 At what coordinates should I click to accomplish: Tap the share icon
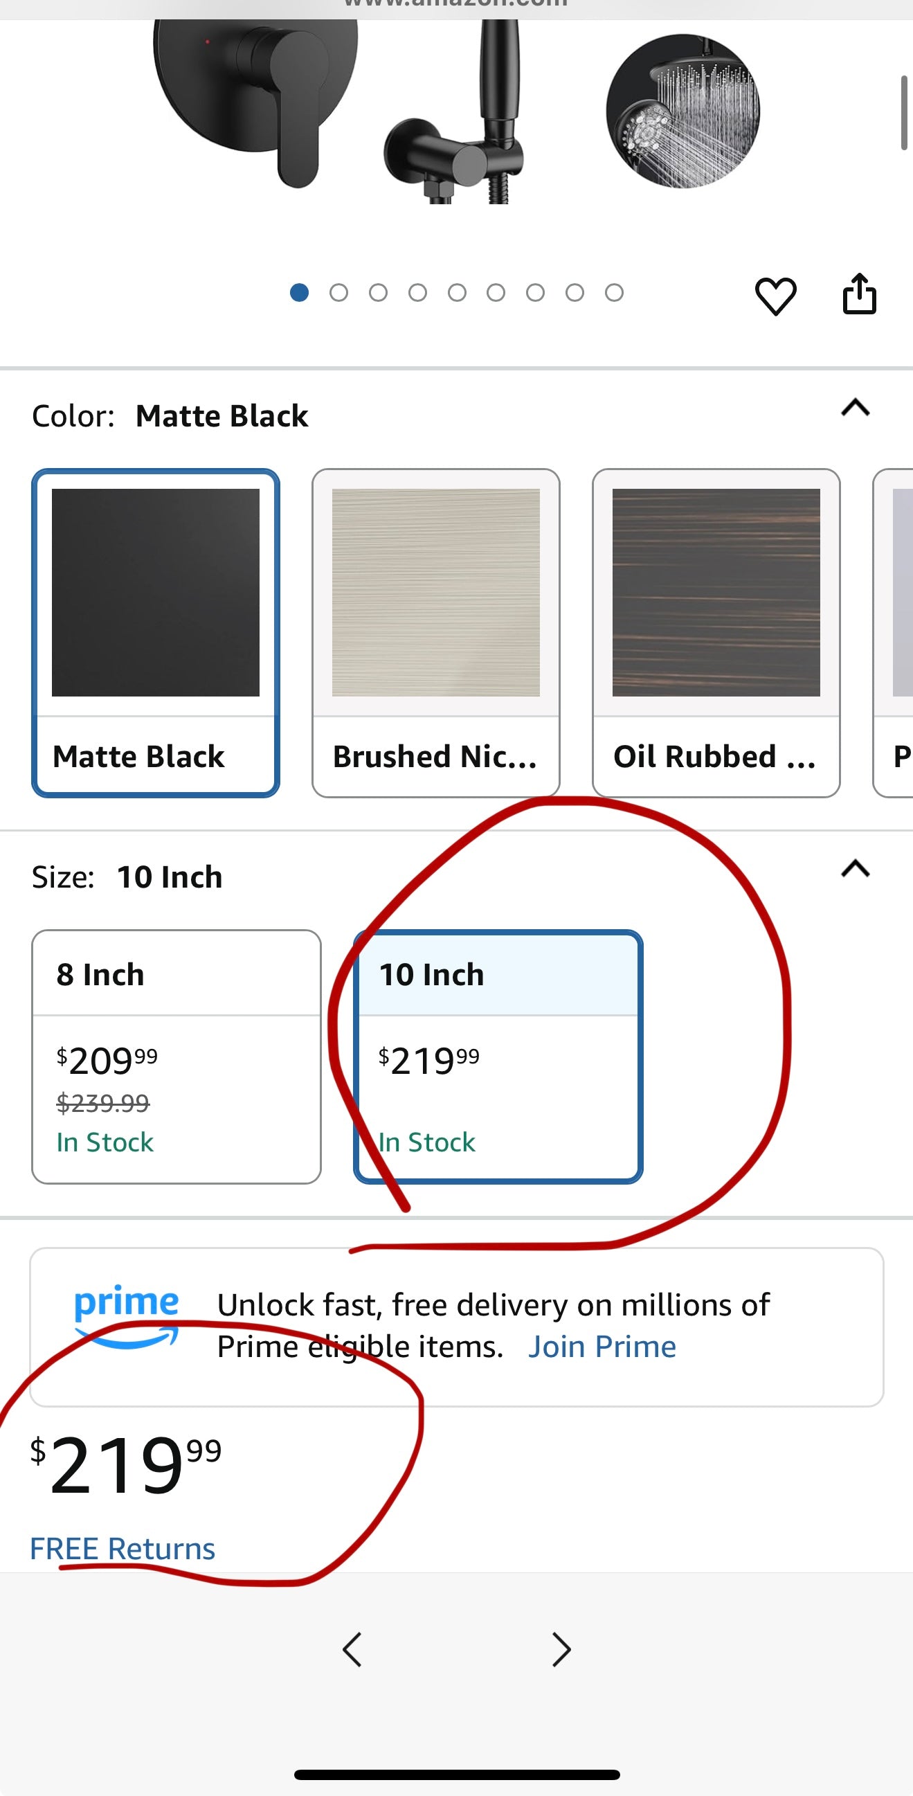pyautogui.click(x=858, y=294)
